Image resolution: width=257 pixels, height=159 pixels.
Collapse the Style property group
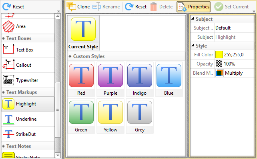(x=193, y=46)
